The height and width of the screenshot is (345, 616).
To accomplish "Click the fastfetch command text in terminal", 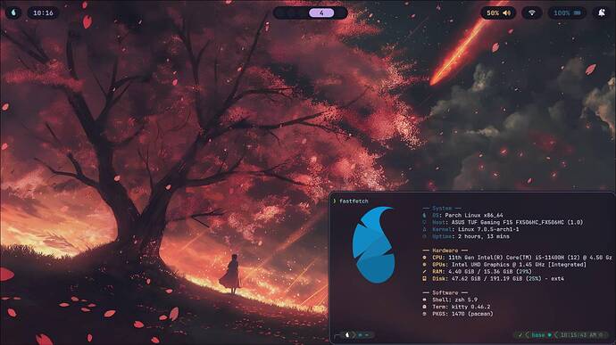I will point(354,201).
